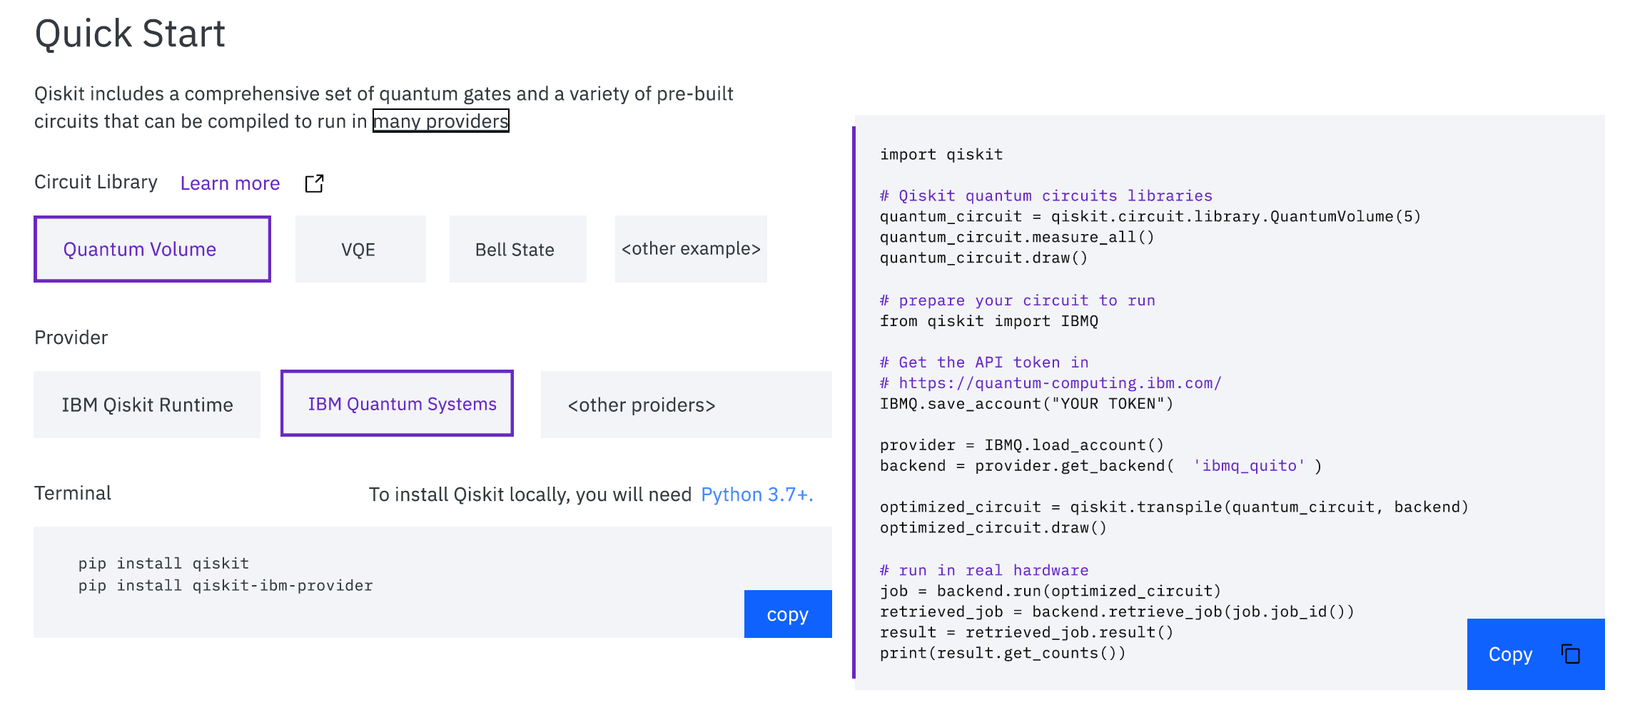Click 'pip install qiskit-ibm-provider' line
The height and width of the screenshot is (705, 1630).
pos(226,586)
